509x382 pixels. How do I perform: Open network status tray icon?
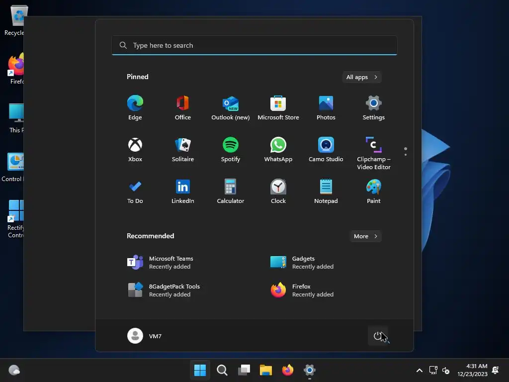(433, 370)
